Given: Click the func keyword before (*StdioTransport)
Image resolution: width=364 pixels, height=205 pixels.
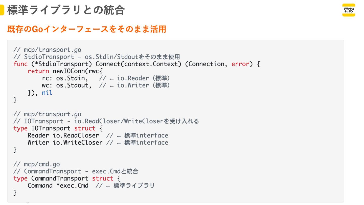Looking at the screenshot, I should [x=20, y=64].
